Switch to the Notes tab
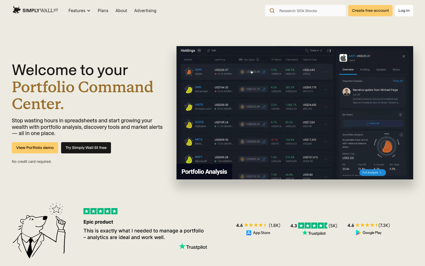 tap(396, 69)
